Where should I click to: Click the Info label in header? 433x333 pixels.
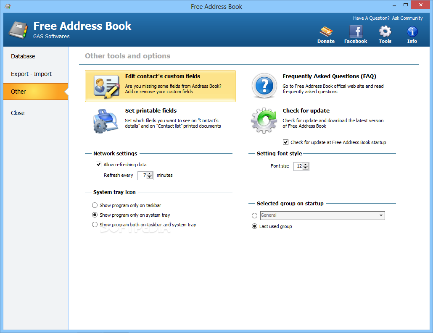[x=412, y=41]
